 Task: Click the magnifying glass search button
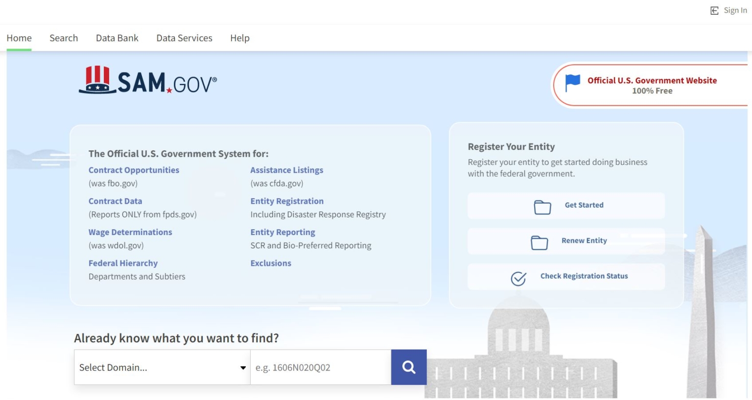pos(409,367)
